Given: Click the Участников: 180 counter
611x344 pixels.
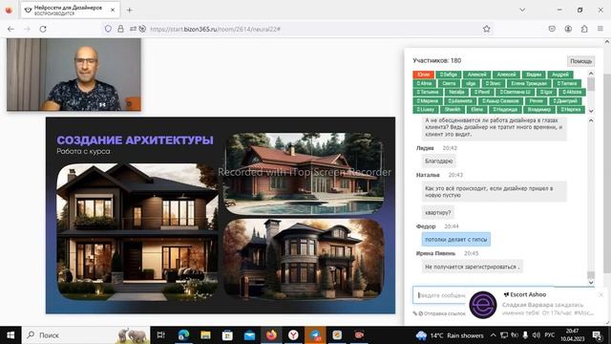Looking at the screenshot, I should pyautogui.click(x=437, y=60).
